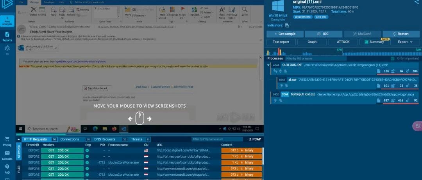Select the ai.exe process row

tap(348, 83)
